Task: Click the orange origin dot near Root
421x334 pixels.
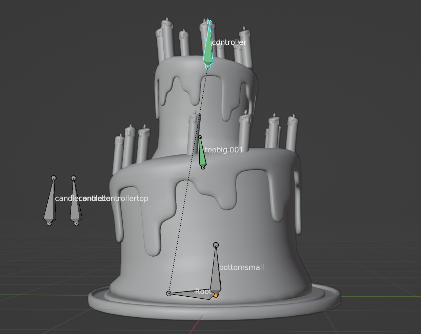Action: click(x=216, y=296)
